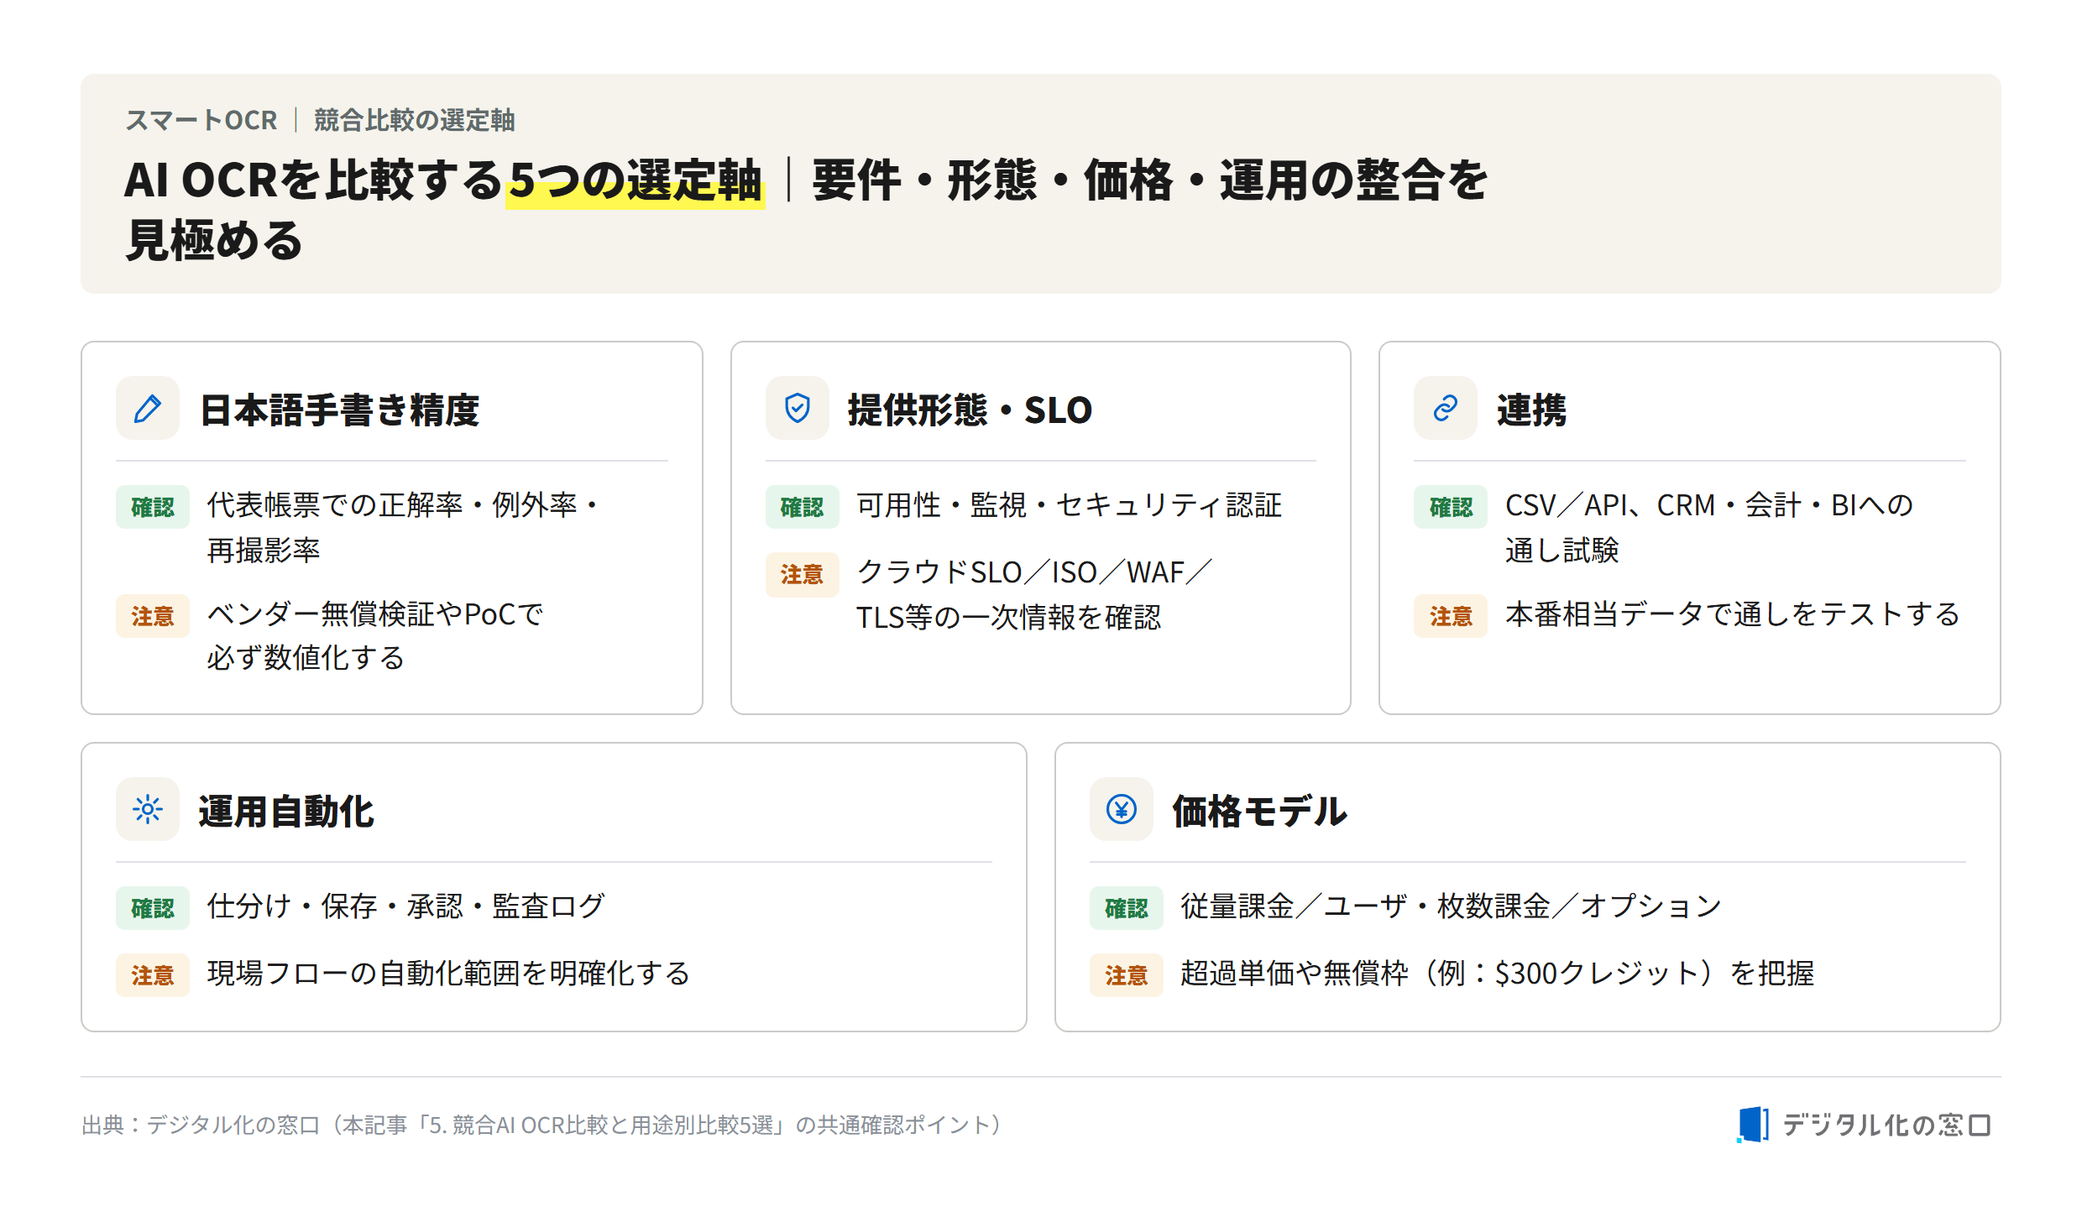Click the chain link icon beside 連携
Image resolution: width=2082 pixels, height=1222 pixels.
(x=1445, y=409)
